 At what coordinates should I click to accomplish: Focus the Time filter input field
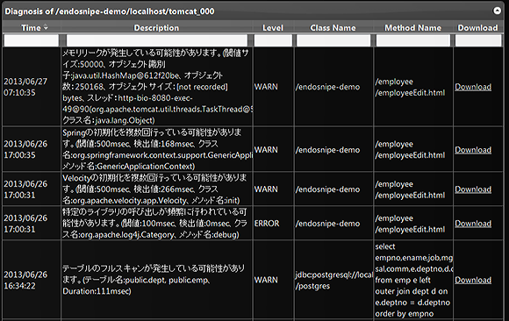click(x=32, y=40)
